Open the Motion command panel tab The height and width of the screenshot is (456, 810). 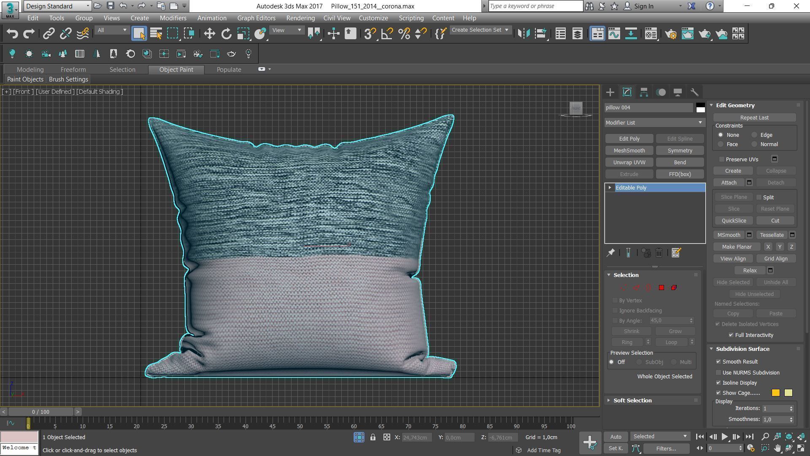[661, 92]
